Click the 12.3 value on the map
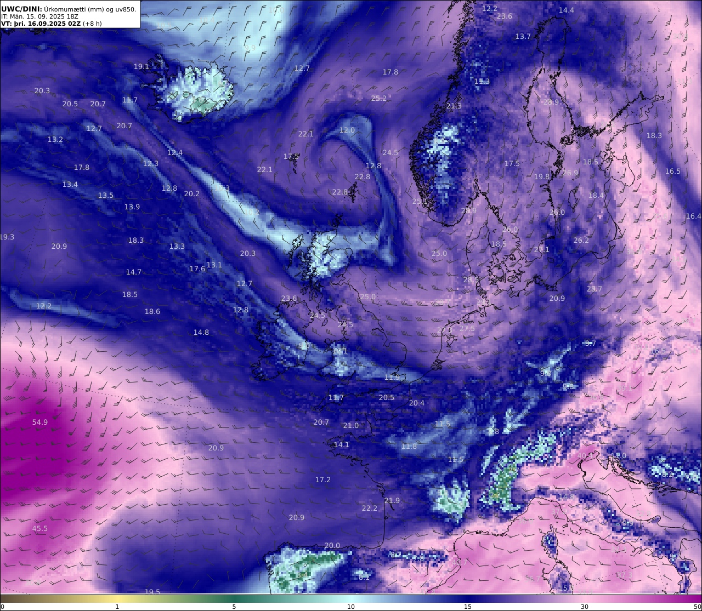702x611 pixels. (x=151, y=163)
